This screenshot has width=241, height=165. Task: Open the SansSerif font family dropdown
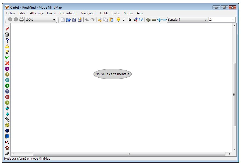click(205, 20)
